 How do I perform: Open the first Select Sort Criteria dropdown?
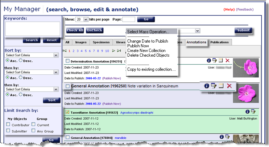[31, 55]
